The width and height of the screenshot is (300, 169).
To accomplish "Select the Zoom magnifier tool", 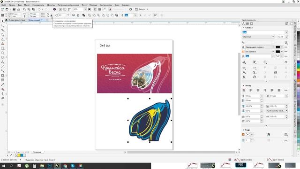I will [2, 35].
